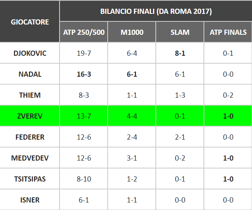Select the ATP 250/500 column header
The image size is (252, 210).
pos(84,32)
